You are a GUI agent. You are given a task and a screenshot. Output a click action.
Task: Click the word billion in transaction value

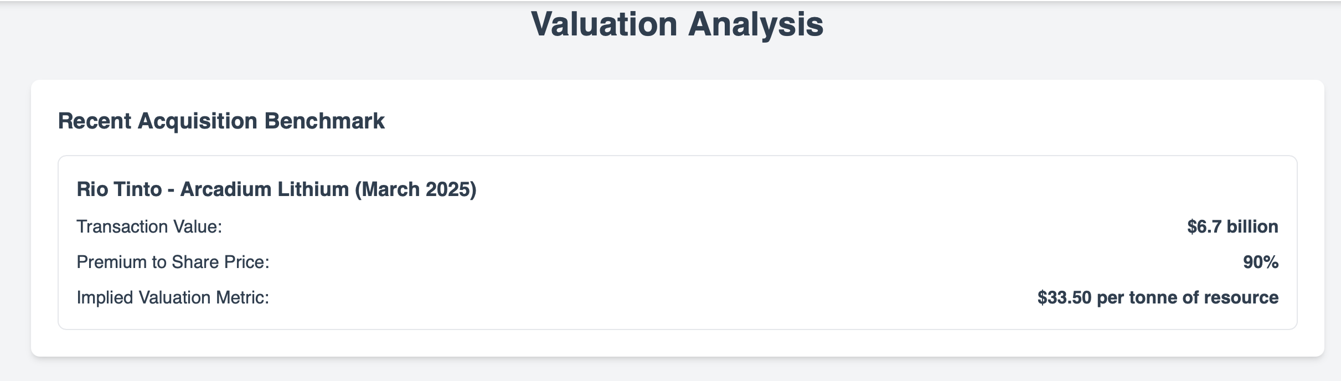pos(1252,226)
